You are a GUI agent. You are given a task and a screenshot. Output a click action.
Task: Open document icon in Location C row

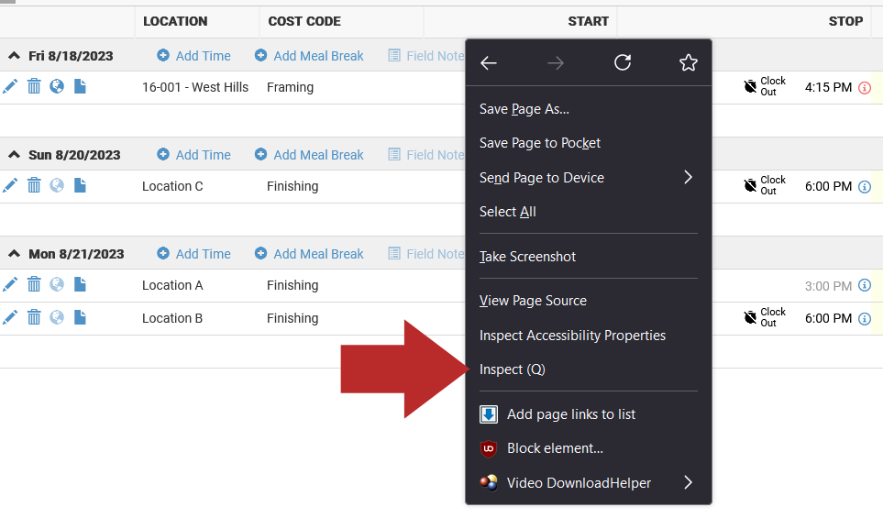pos(80,185)
